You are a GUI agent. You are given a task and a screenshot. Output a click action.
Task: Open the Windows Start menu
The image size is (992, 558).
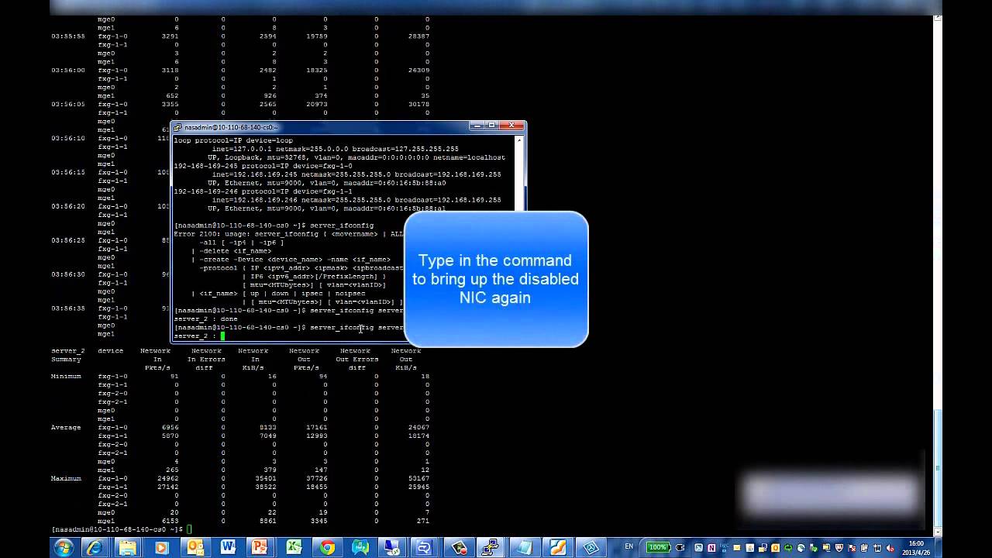coord(64,548)
